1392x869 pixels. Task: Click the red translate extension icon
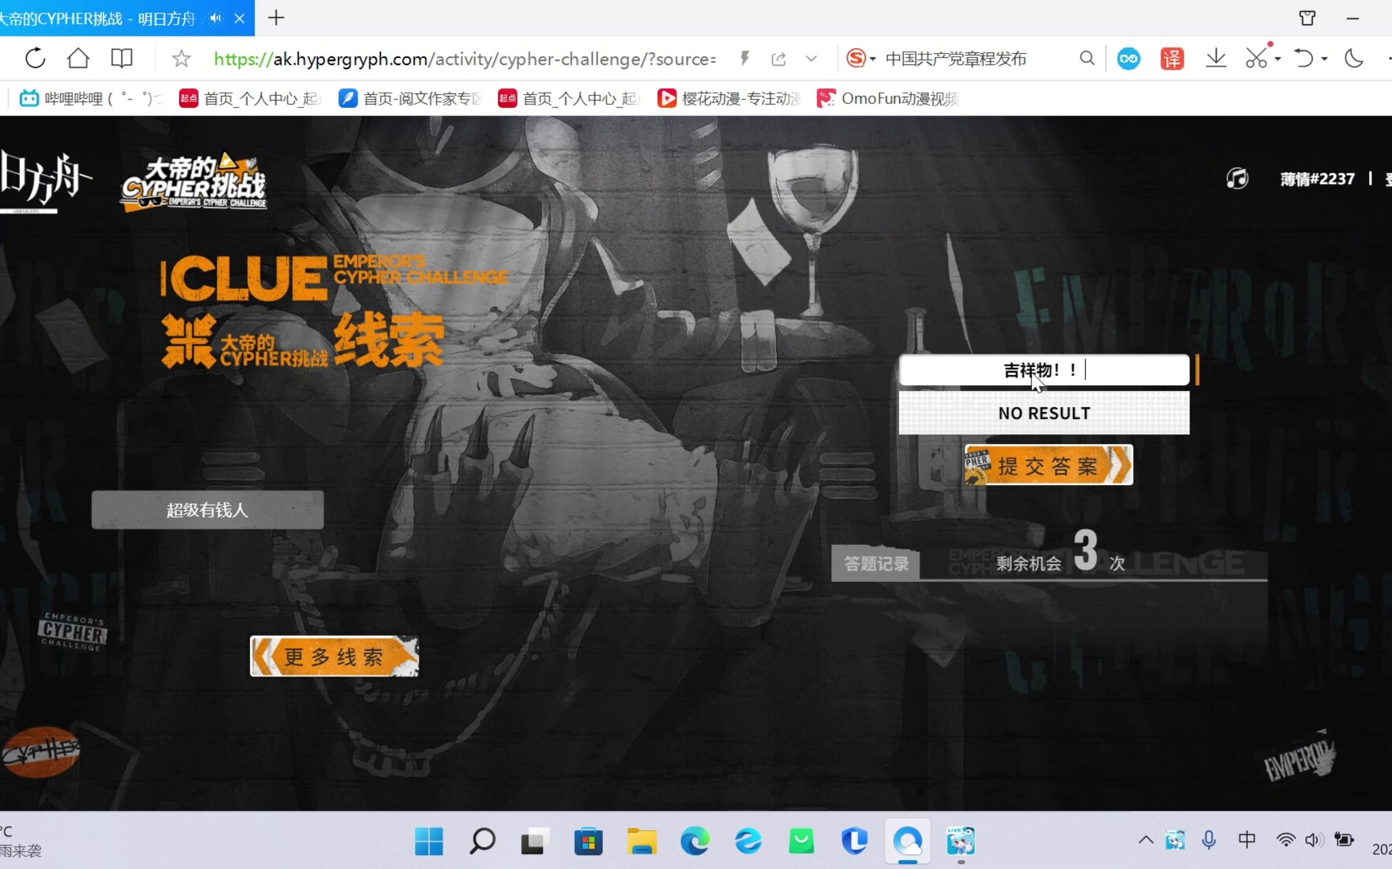(1172, 59)
